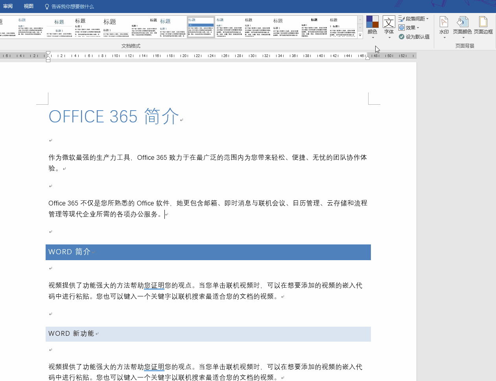Viewport: 496px width, 381px height.
Task: Click the underlined '您证明' under WORD 新功能
Action: click(x=154, y=367)
